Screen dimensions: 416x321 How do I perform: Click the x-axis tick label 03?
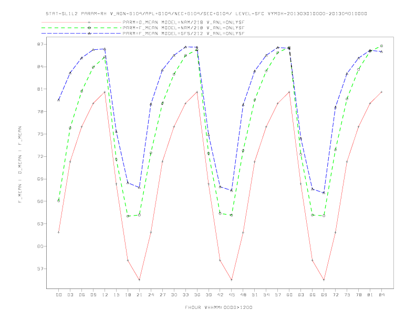pyautogui.click(x=70, y=295)
